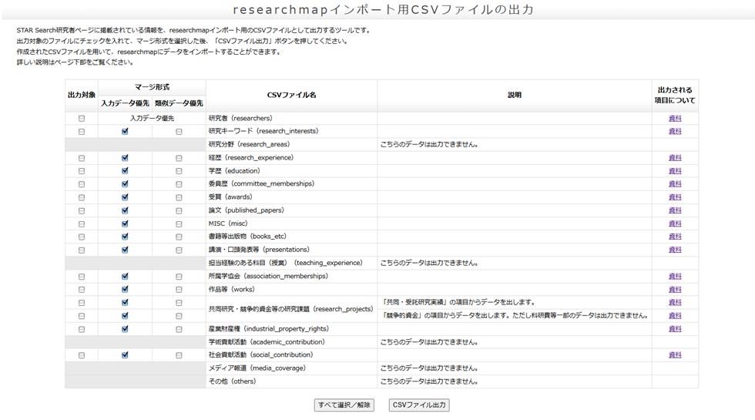Screen dimensions: 755x420
Task: Check output target for 産業財産権 row
Action: coord(82,329)
